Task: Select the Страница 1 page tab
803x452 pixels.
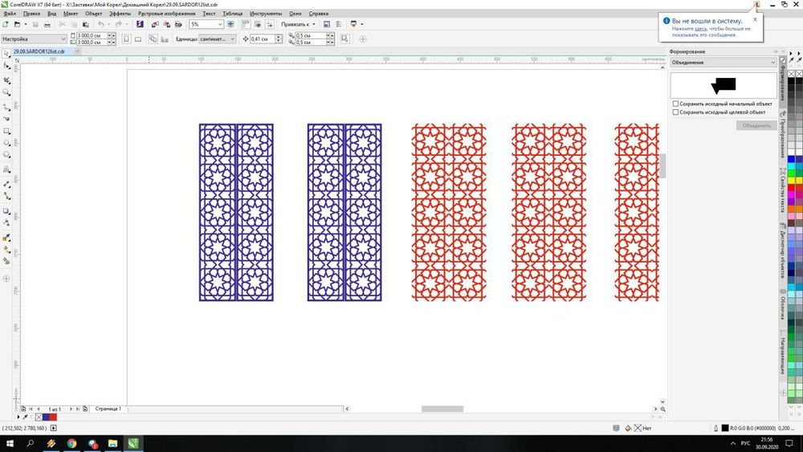Action: pos(108,409)
